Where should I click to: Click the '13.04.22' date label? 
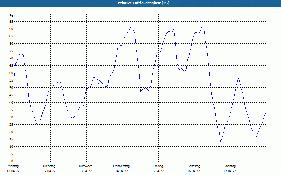(x=85, y=171)
